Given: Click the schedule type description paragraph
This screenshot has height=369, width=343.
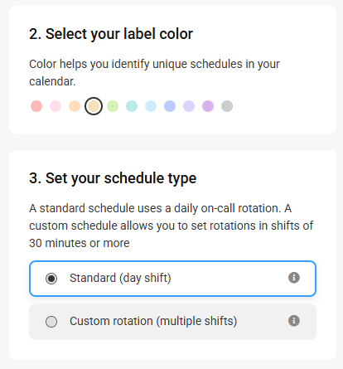Looking at the screenshot, I should pos(171,226).
